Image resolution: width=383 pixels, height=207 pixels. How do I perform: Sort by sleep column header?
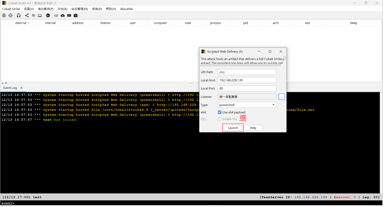[x=353, y=23]
